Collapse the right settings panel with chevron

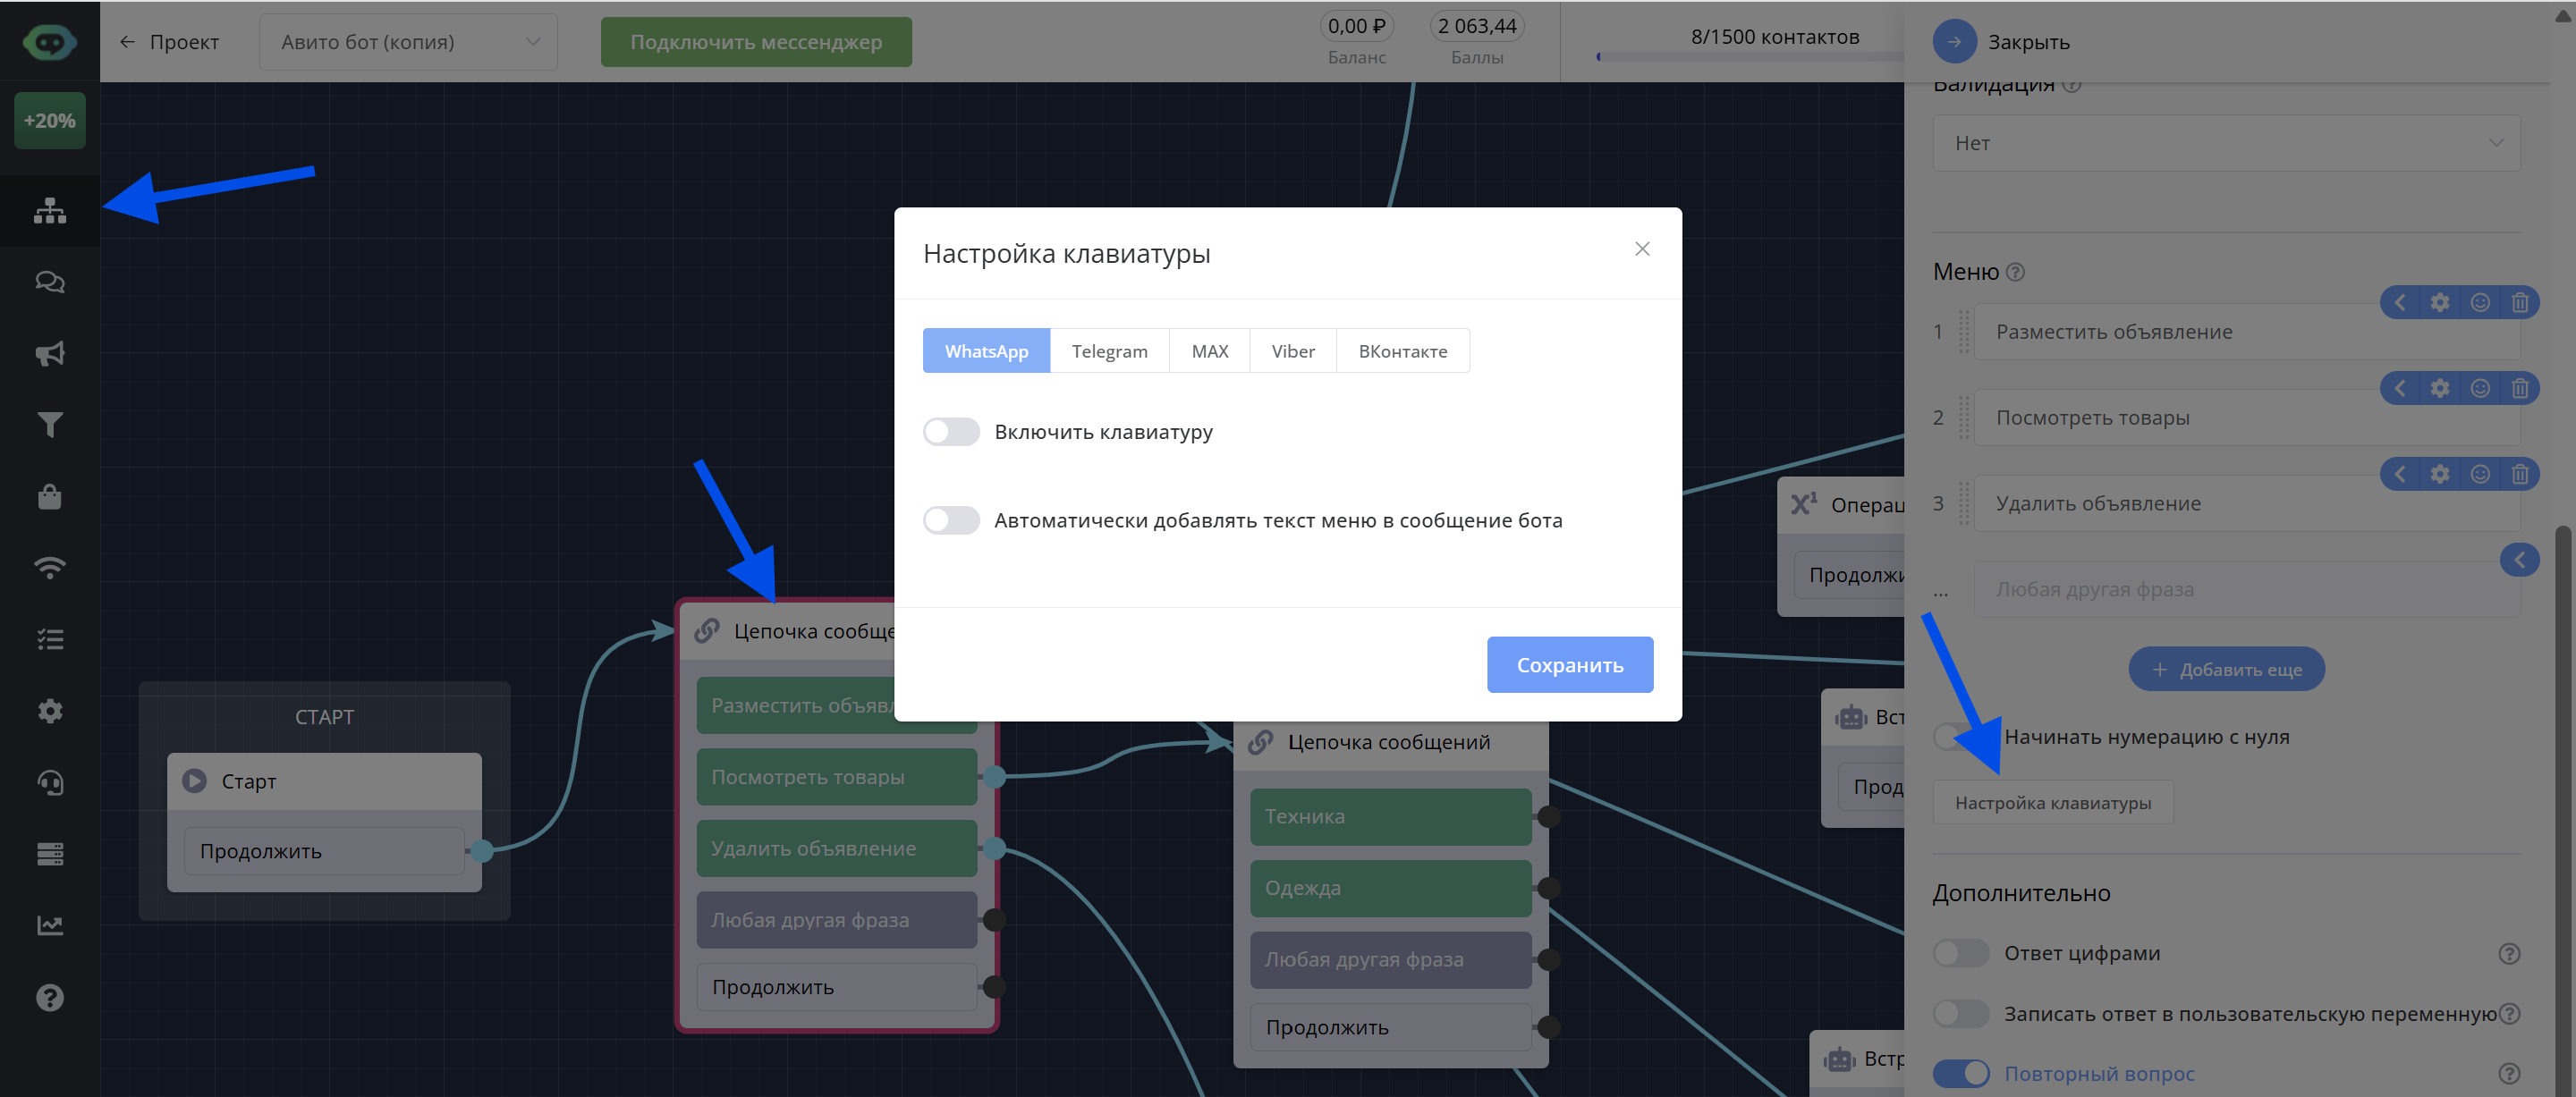pyautogui.click(x=2520, y=560)
